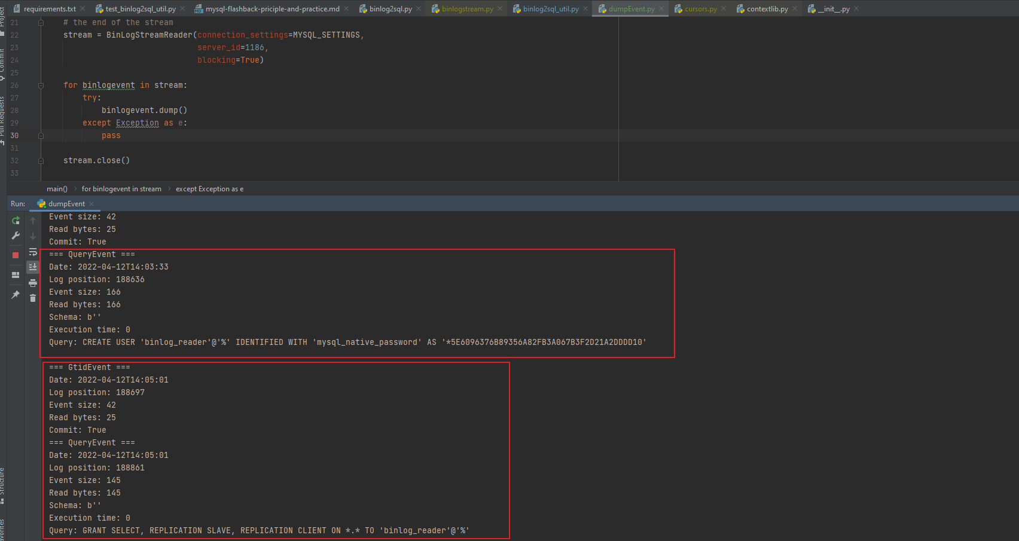
Task: Switch to the requirements.txt editor tab
Action: 50,9
